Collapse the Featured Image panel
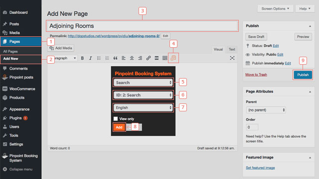Viewport: 319px width, 179px height. [x=310, y=158]
